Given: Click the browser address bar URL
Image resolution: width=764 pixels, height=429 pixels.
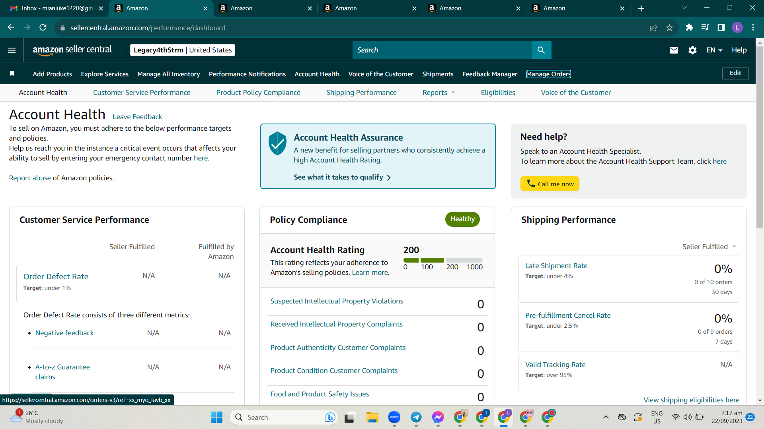Looking at the screenshot, I should (148, 28).
